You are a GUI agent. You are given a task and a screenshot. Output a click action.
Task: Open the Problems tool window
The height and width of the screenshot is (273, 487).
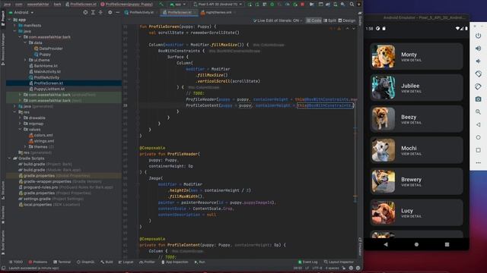coord(38,262)
